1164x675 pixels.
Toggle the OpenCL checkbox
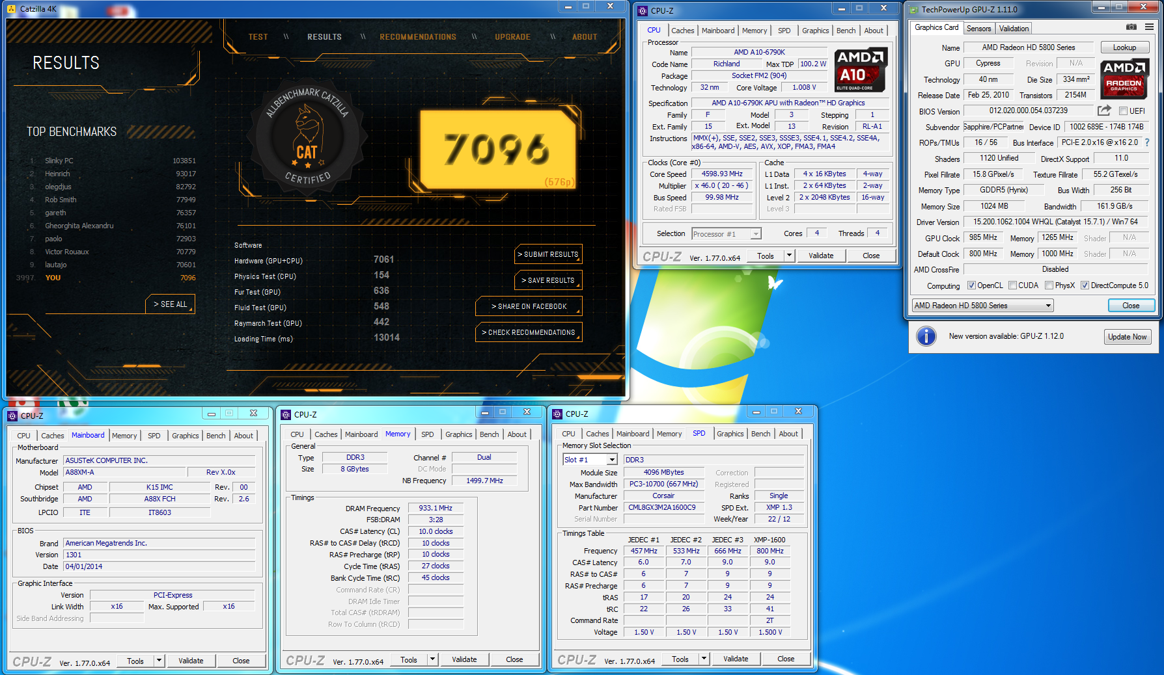point(971,285)
